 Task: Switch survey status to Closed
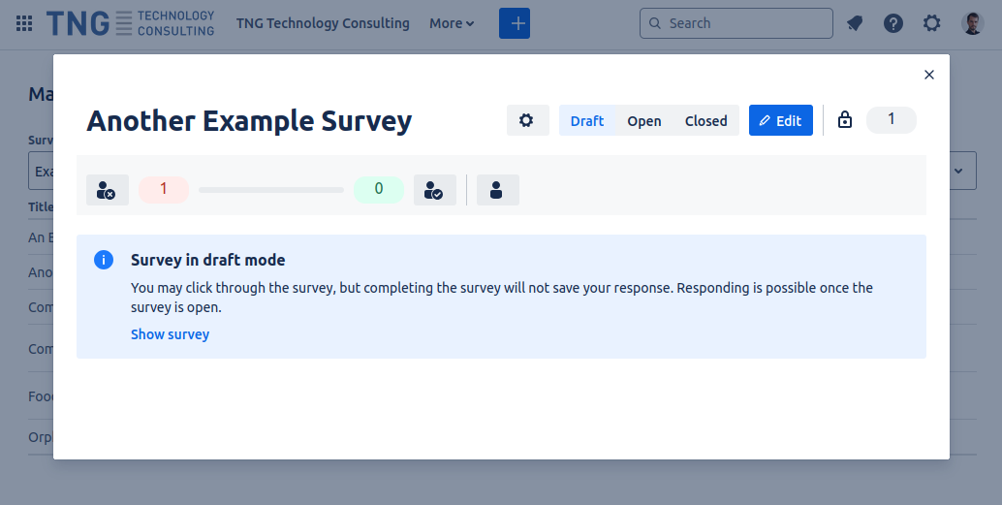point(705,121)
